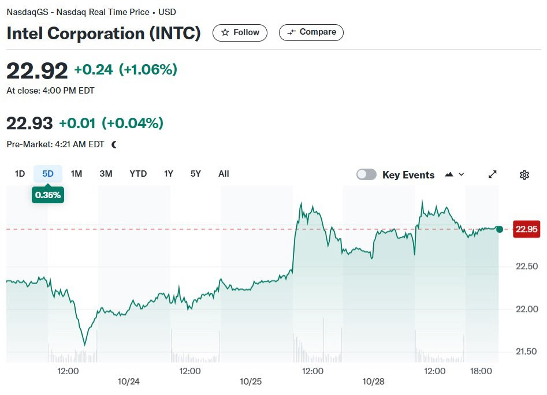547x395 pixels.
Task: Click the +0.24 (+1.06%) change text
Action: pos(125,70)
